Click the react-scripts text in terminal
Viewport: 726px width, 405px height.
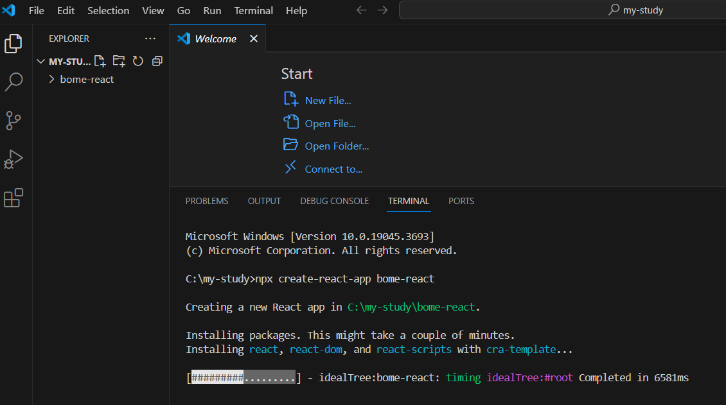(414, 350)
